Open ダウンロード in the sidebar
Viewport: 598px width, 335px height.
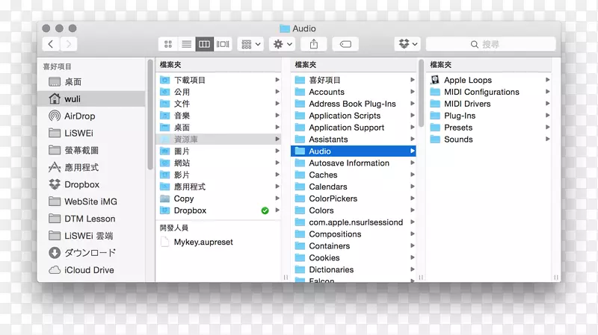(91, 253)
